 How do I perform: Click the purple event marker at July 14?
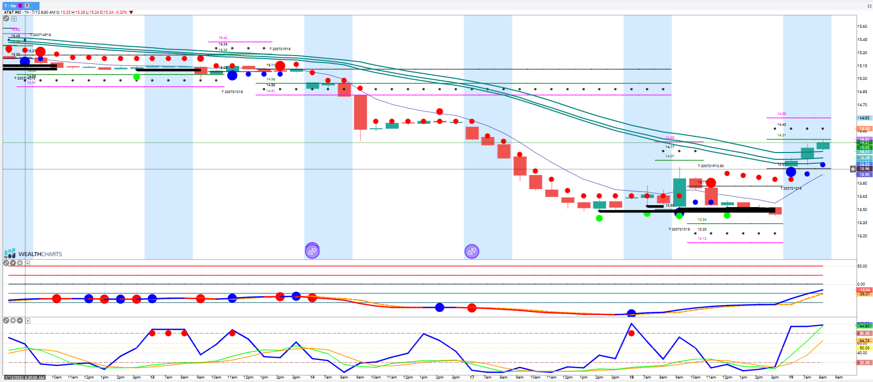coord(312,251)
